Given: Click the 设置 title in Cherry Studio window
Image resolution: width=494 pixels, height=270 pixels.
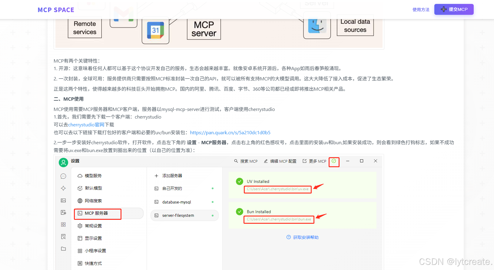Looking at the screenshot, I should pos(75,161).
